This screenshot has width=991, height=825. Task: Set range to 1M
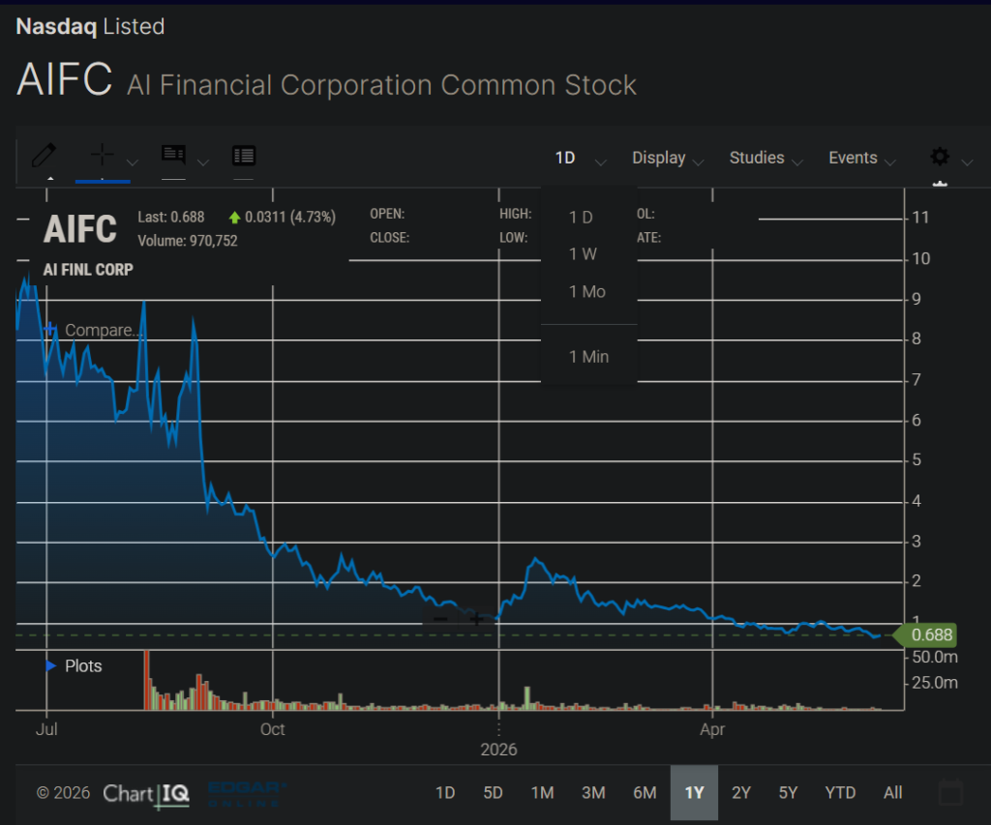pos(542,792)
